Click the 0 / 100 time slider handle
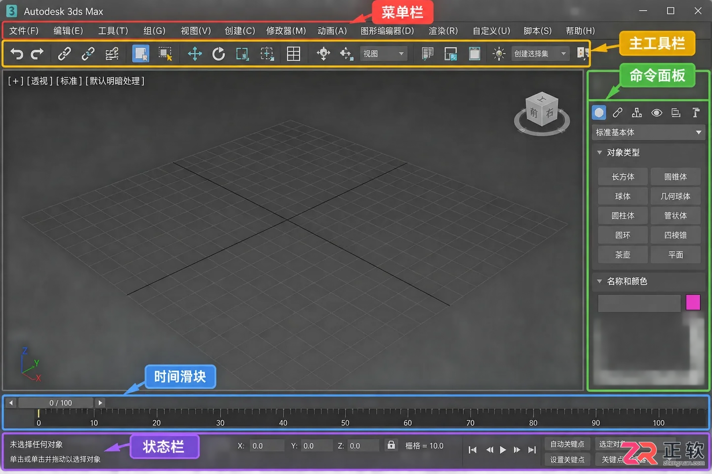This screenshot has width=712, height=474. click(x=56, y=403)
